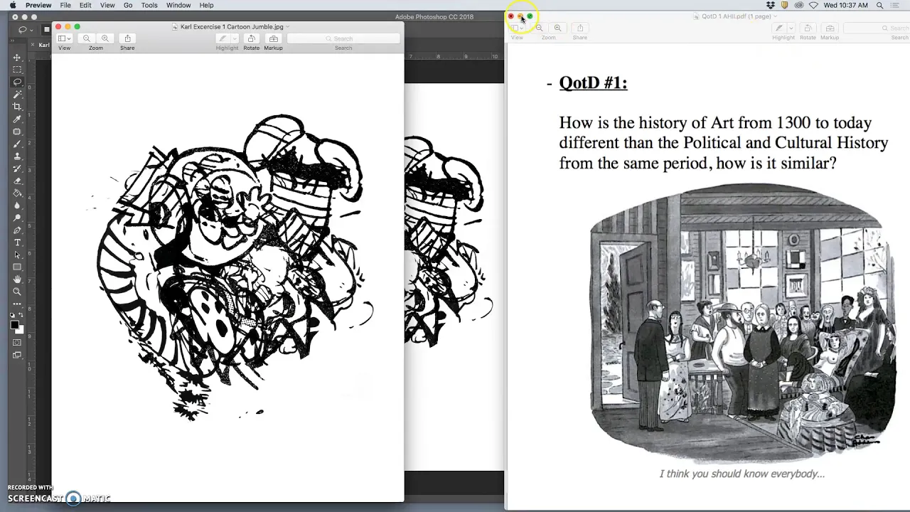Open the Help menu
Image resolution: width=910 pixels, height=512 pixels.
click(x=206, y=5)
